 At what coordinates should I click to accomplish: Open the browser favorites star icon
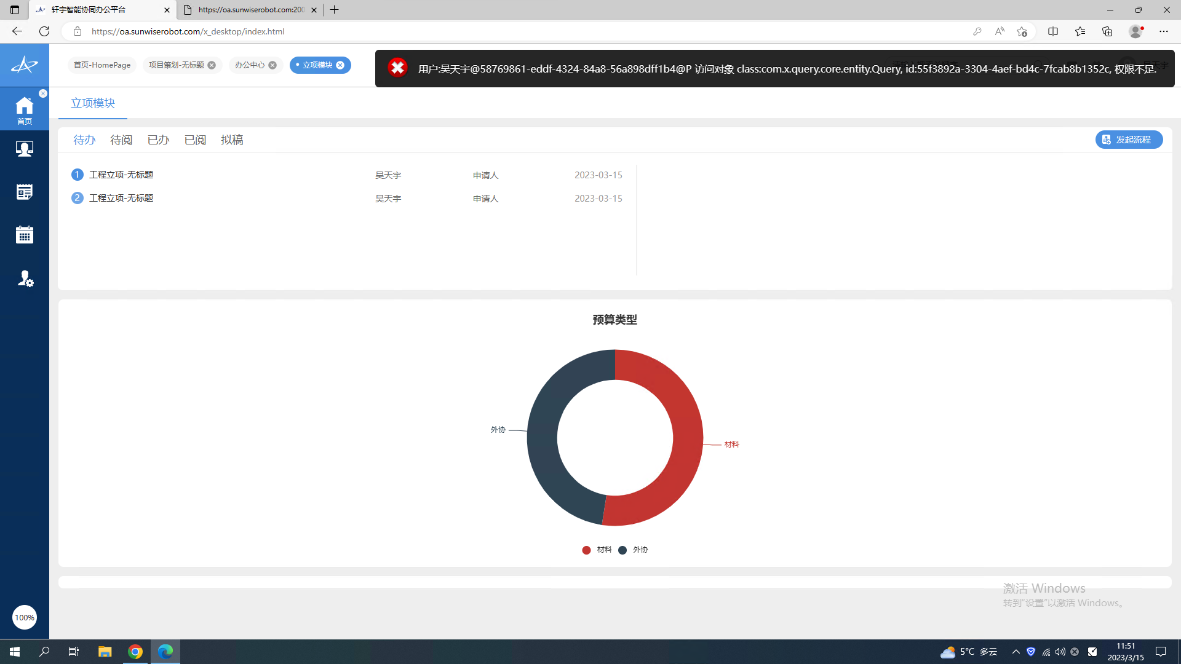pyautogui.click(x=1080, y=31)
